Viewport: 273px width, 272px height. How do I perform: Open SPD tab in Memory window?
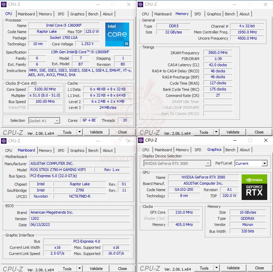point(197,14)
